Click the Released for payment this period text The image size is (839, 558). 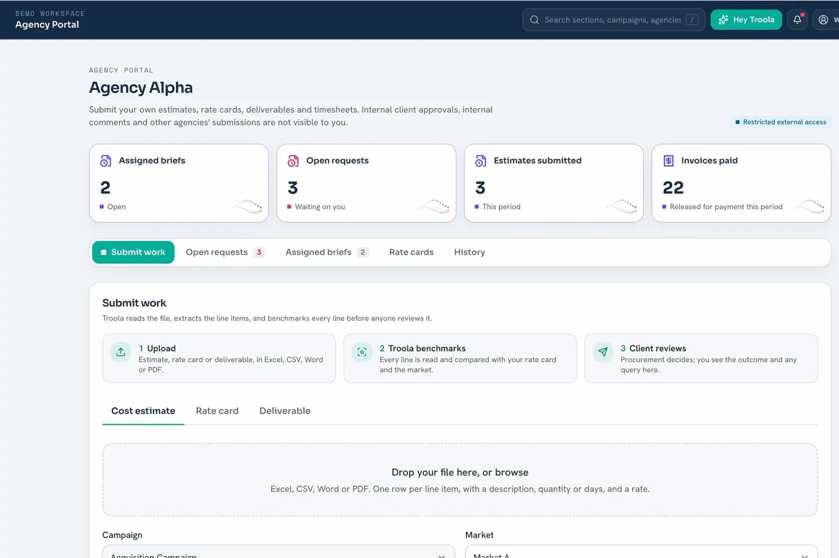click(726, 207)
